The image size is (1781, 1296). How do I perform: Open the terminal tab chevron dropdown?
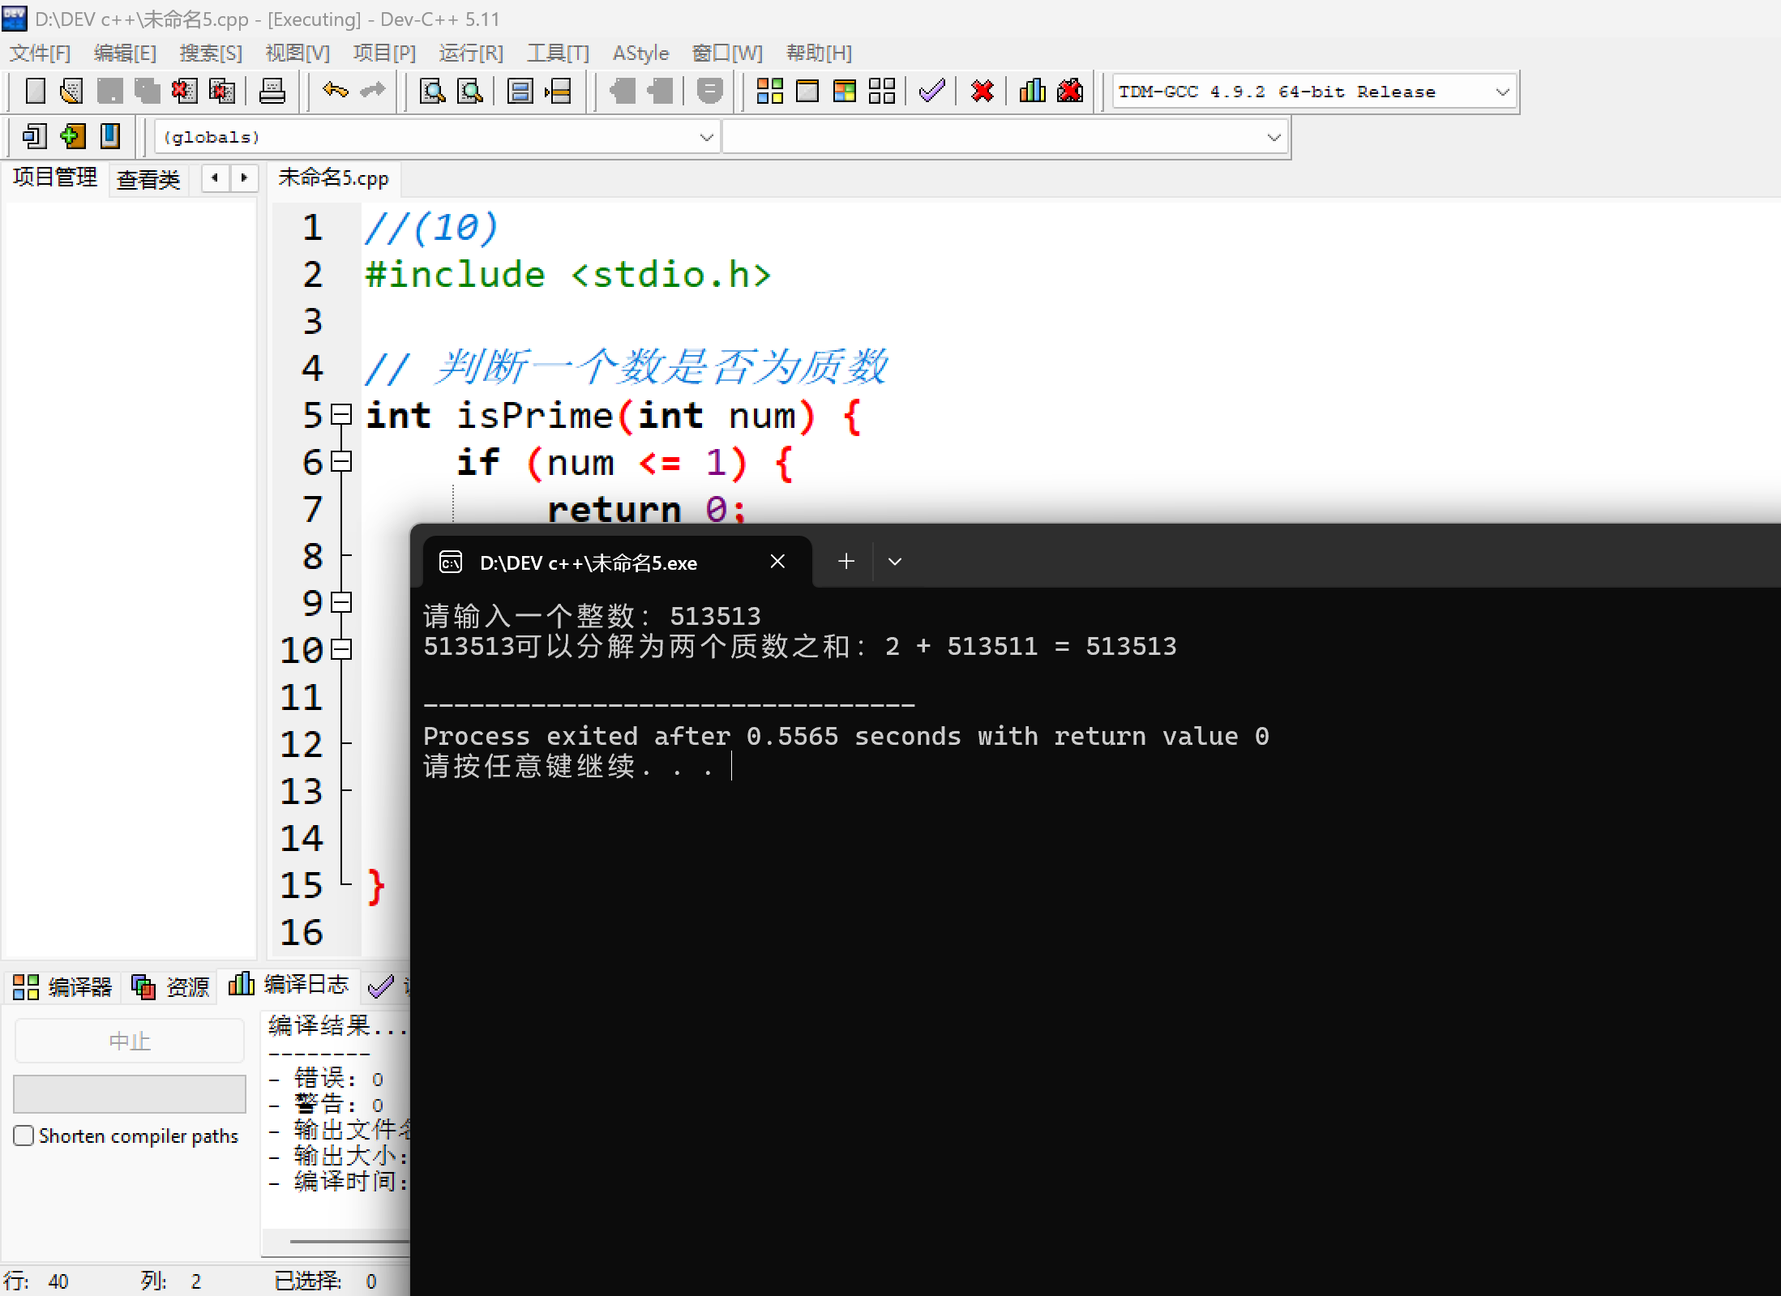(895, 562)
